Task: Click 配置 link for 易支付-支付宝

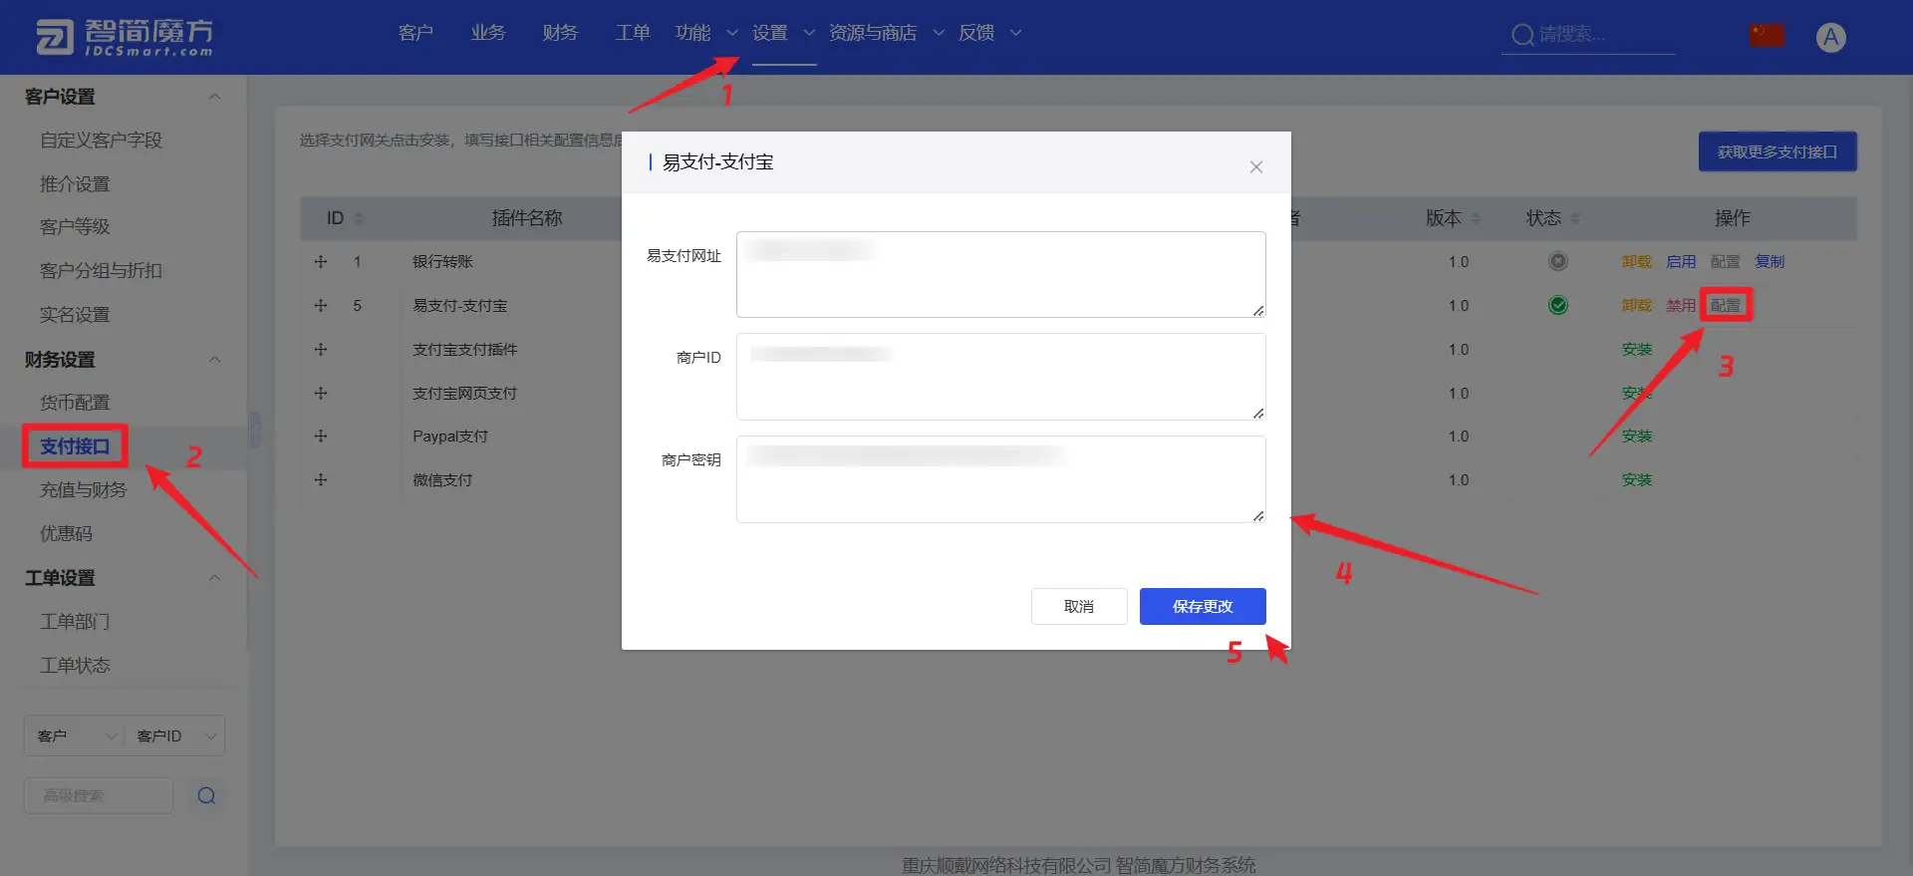Action: click(x=1726, y=305)
